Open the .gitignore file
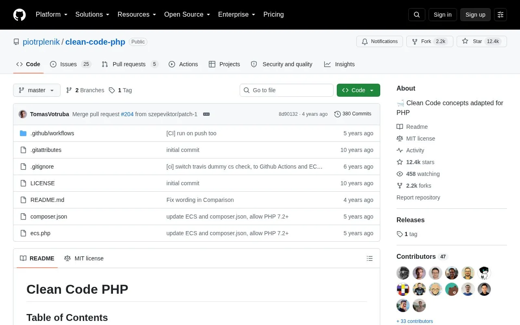 [42, 167]
